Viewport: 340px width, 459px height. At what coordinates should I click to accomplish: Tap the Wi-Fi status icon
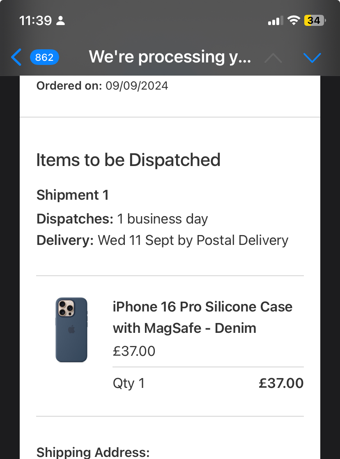tap(294, 21)
